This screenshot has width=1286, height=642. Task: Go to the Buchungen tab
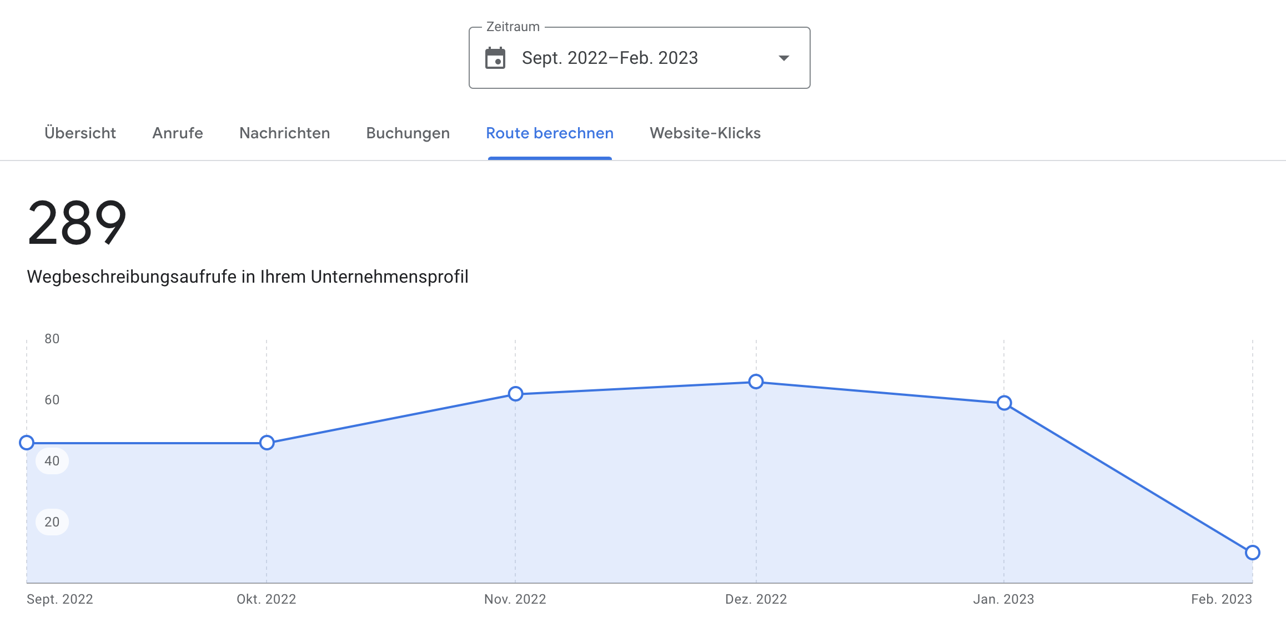pos(408,133)
